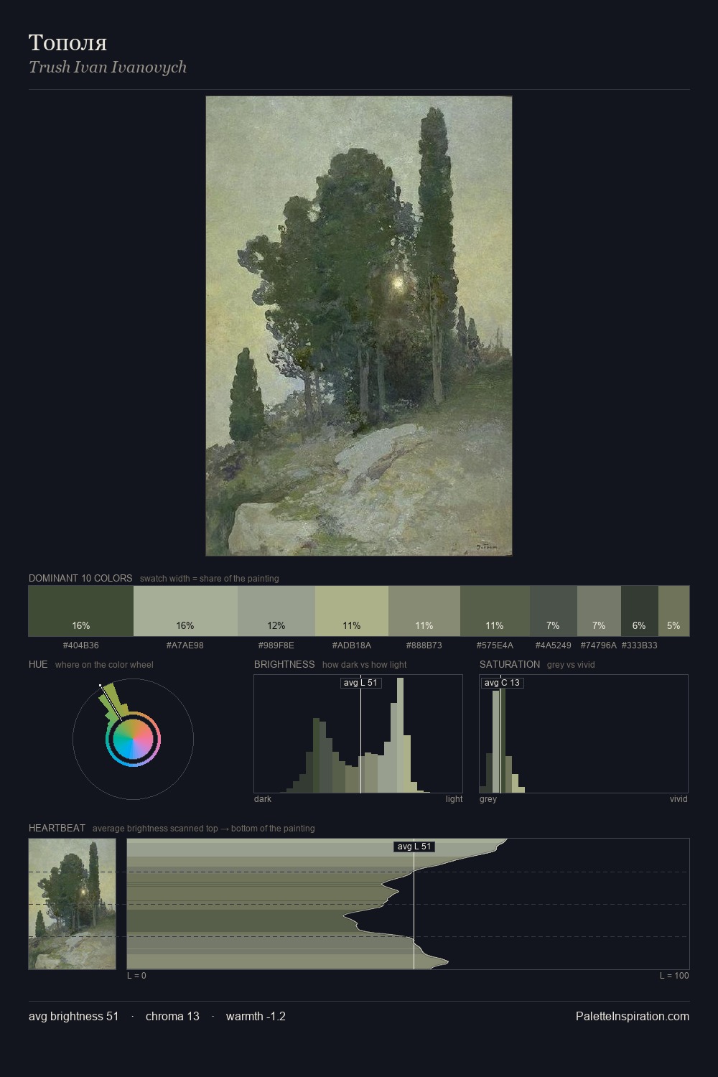This screenshot has height=1077, width=718.
Task: Click the HEARTBEAT section heading
Action: tap(57, 828)
